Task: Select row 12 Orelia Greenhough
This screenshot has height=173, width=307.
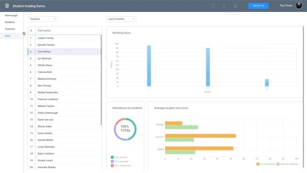Action: pyautogui.click(x=65, y=113)
